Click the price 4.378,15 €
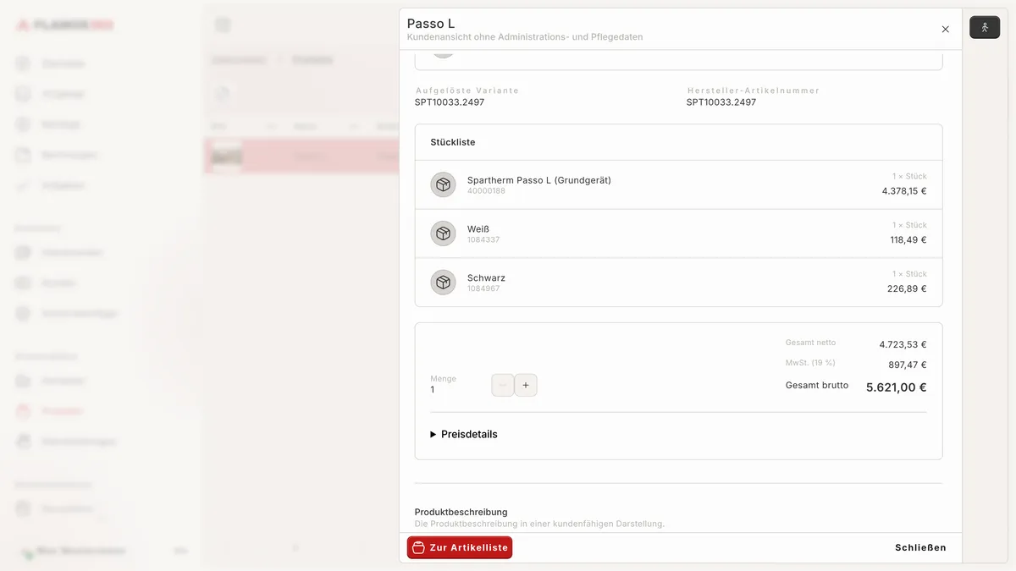 (904, 191)
